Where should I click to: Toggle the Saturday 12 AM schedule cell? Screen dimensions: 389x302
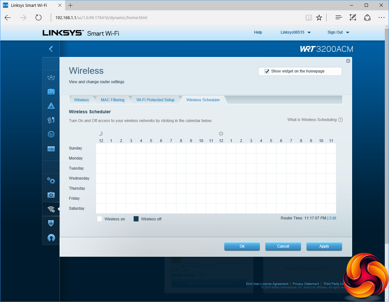tap(101, 208)
